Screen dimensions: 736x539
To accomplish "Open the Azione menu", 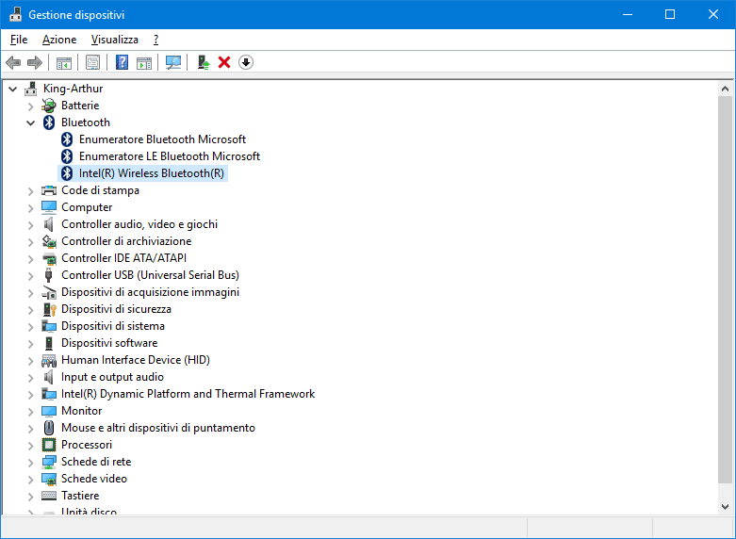I will pos(59,40).
